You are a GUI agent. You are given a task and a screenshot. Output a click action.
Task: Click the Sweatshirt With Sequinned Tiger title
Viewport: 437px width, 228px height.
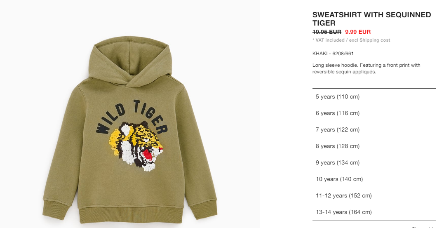click(x=371, y=19)
